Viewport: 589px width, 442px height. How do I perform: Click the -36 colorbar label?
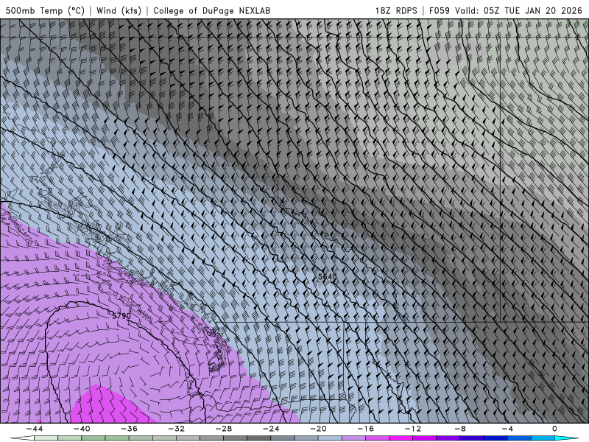(130, 429)
